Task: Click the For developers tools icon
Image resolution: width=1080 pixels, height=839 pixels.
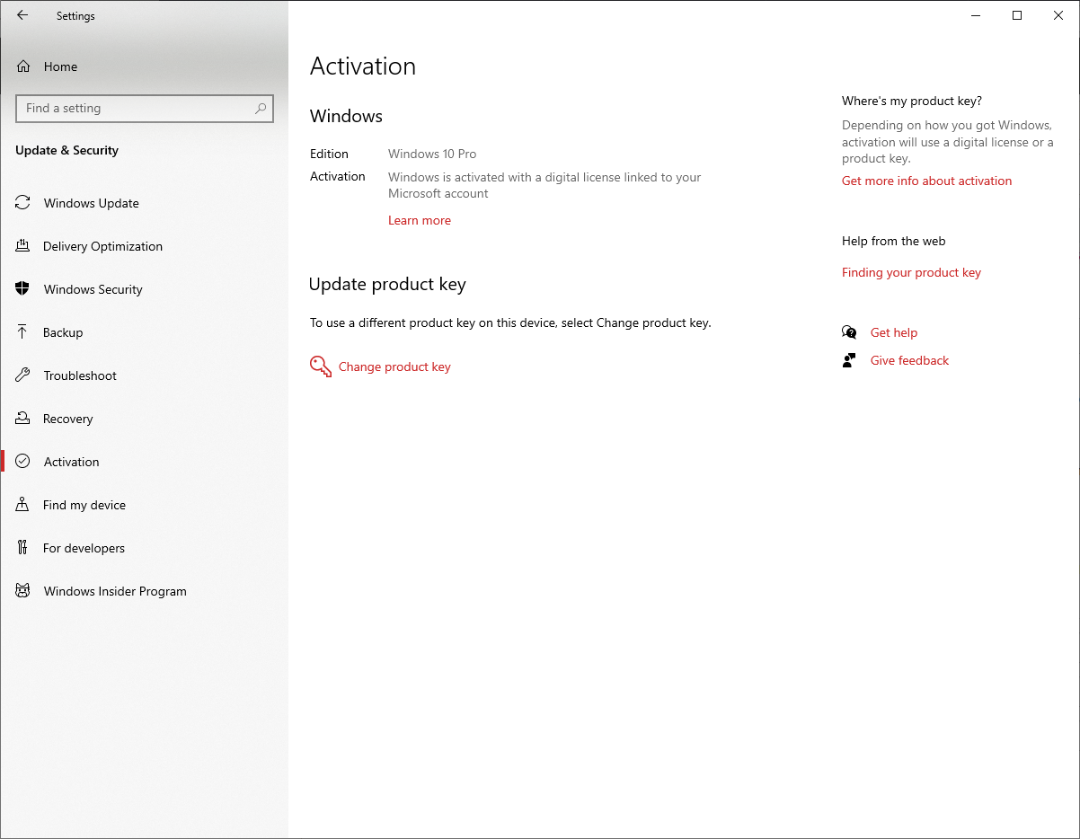Action: point(23,548)
